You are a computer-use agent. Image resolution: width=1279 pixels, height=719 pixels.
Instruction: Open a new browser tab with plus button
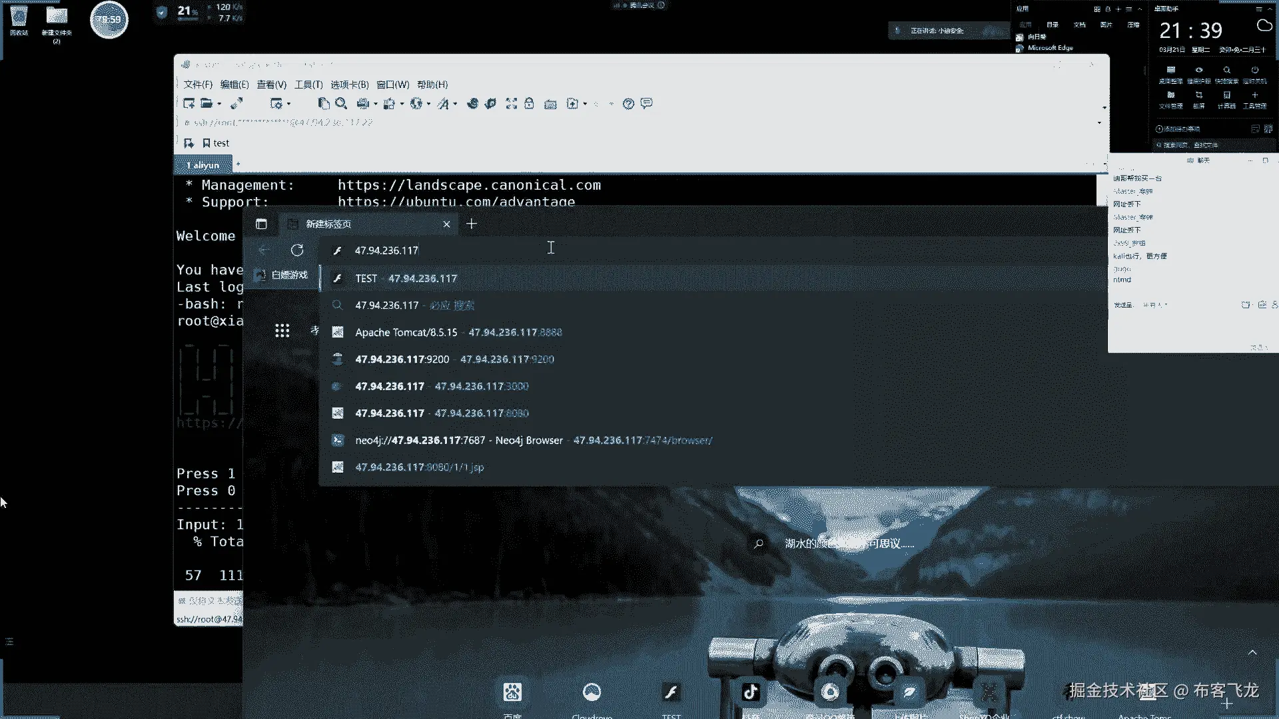(472, 224)
